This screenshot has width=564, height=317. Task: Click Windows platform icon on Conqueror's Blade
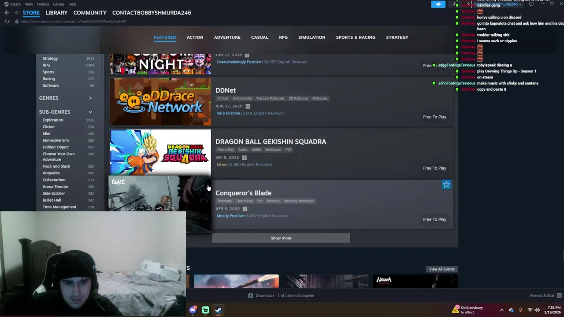point(245,209)
